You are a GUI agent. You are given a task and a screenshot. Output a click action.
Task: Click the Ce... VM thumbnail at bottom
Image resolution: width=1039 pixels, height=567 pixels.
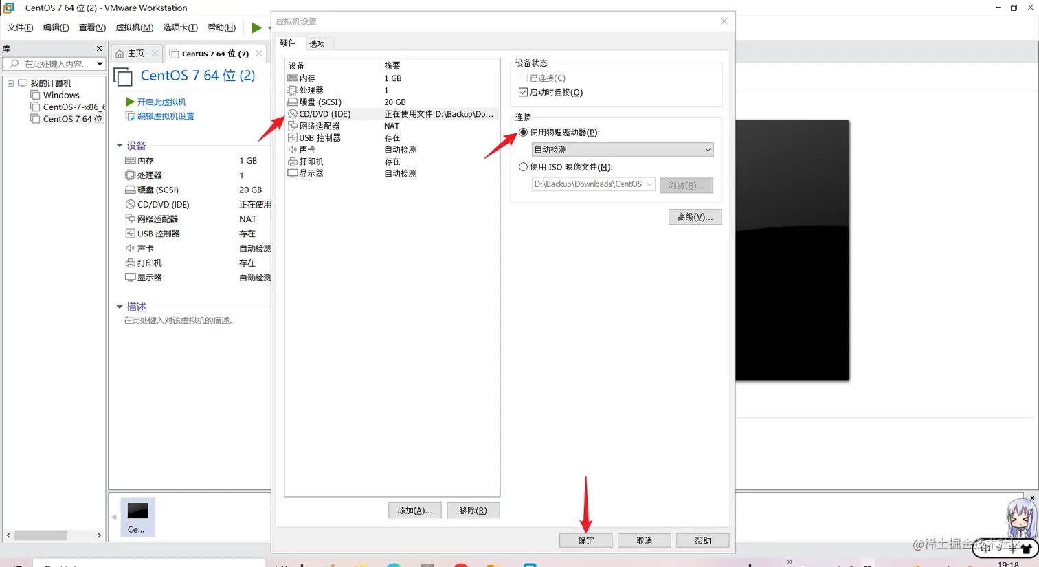tap(137, 517)
